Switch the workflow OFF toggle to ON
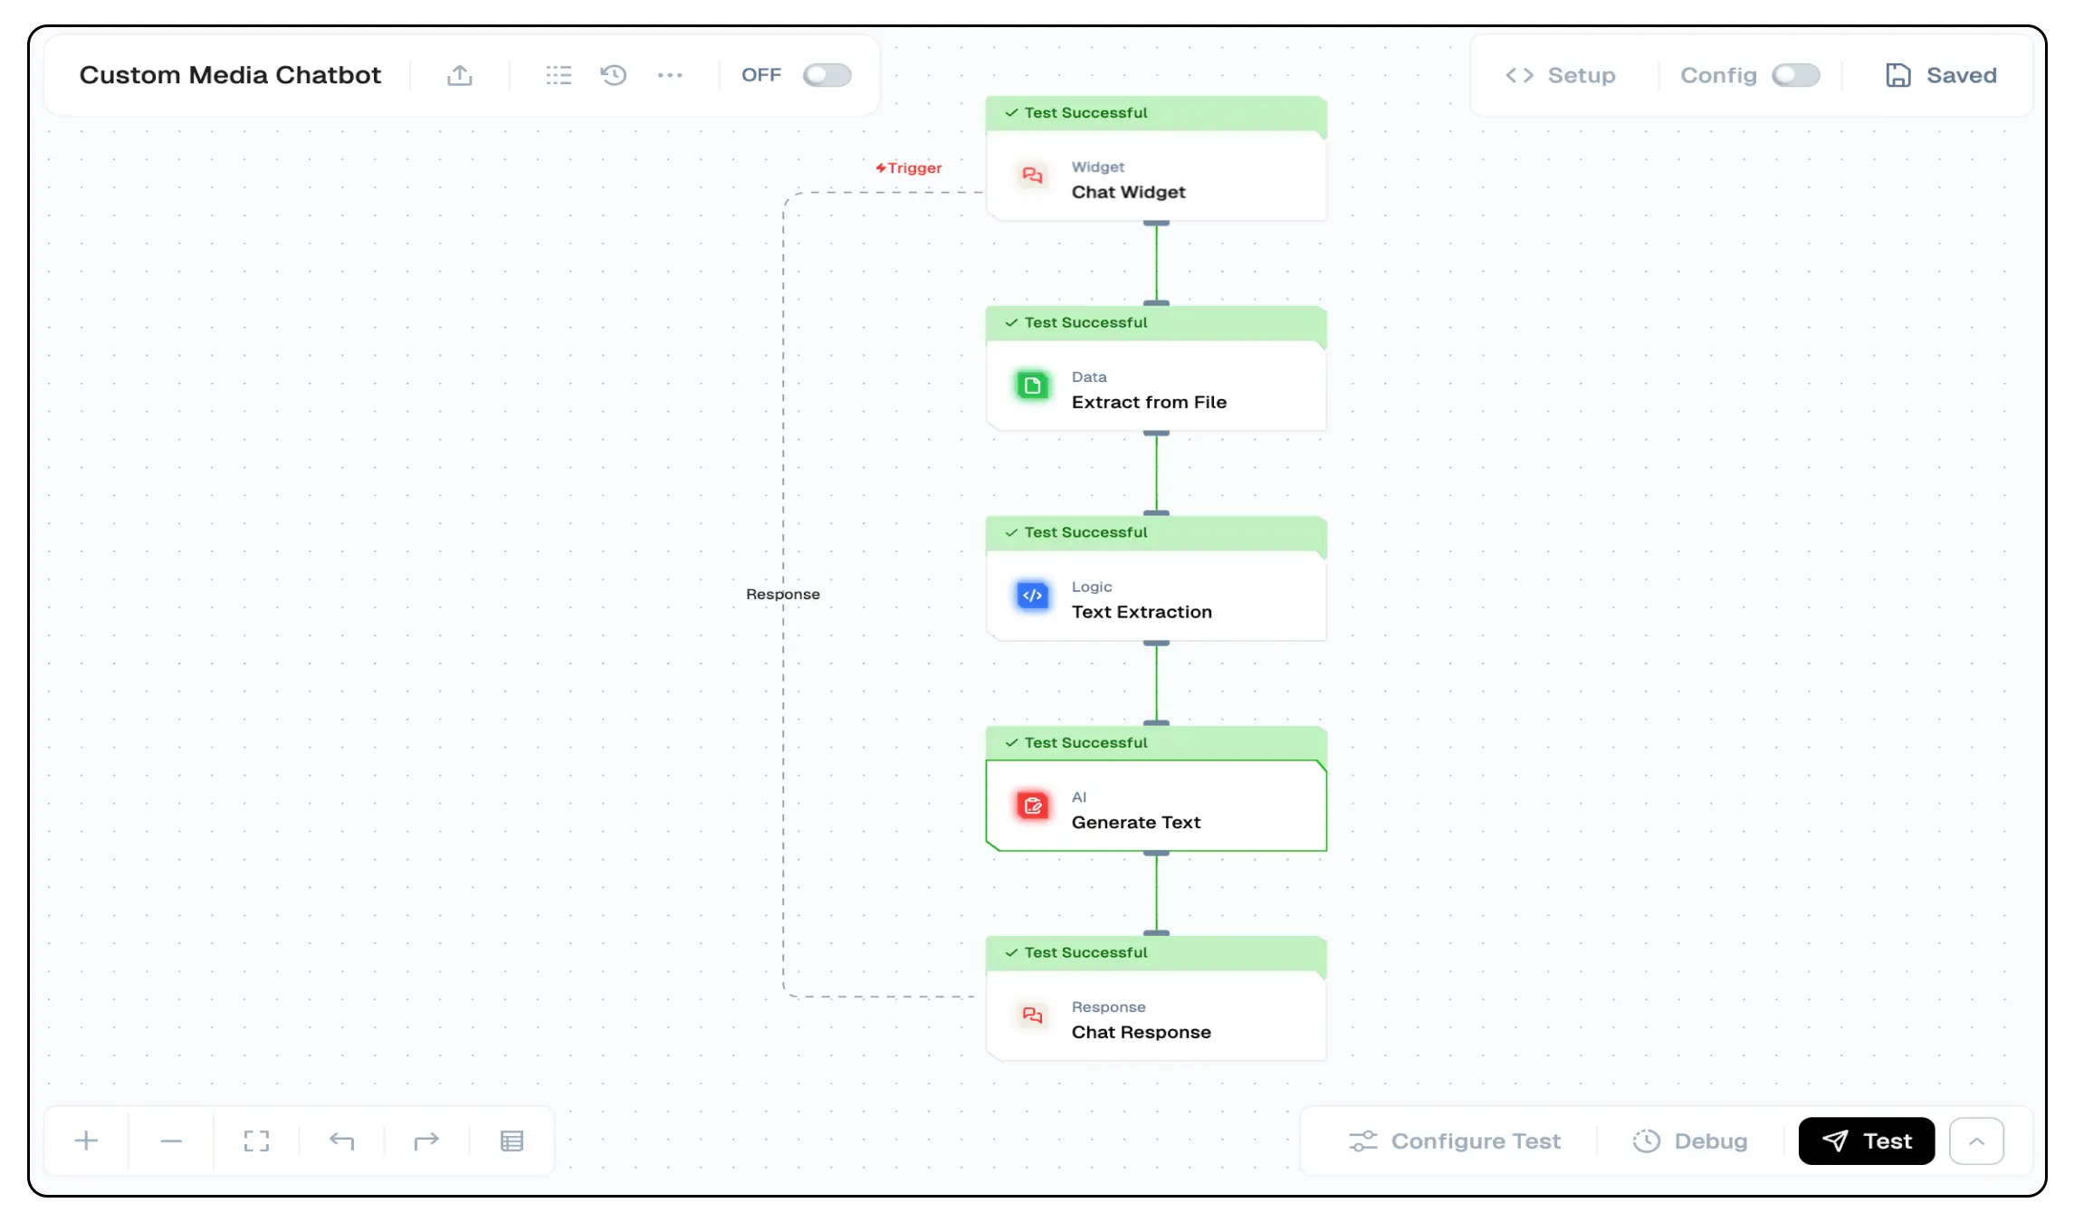Viewport: 2074px width, 1222px height. (x=826, y=75)
